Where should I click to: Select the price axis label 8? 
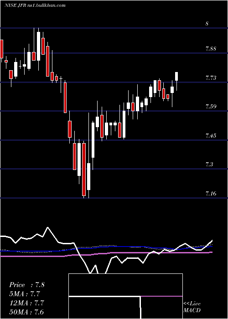pos(207,24)
